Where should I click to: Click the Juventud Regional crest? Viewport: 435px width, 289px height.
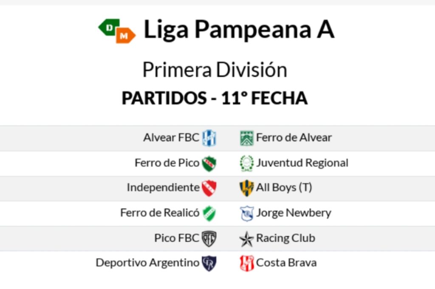pos(246,163)
